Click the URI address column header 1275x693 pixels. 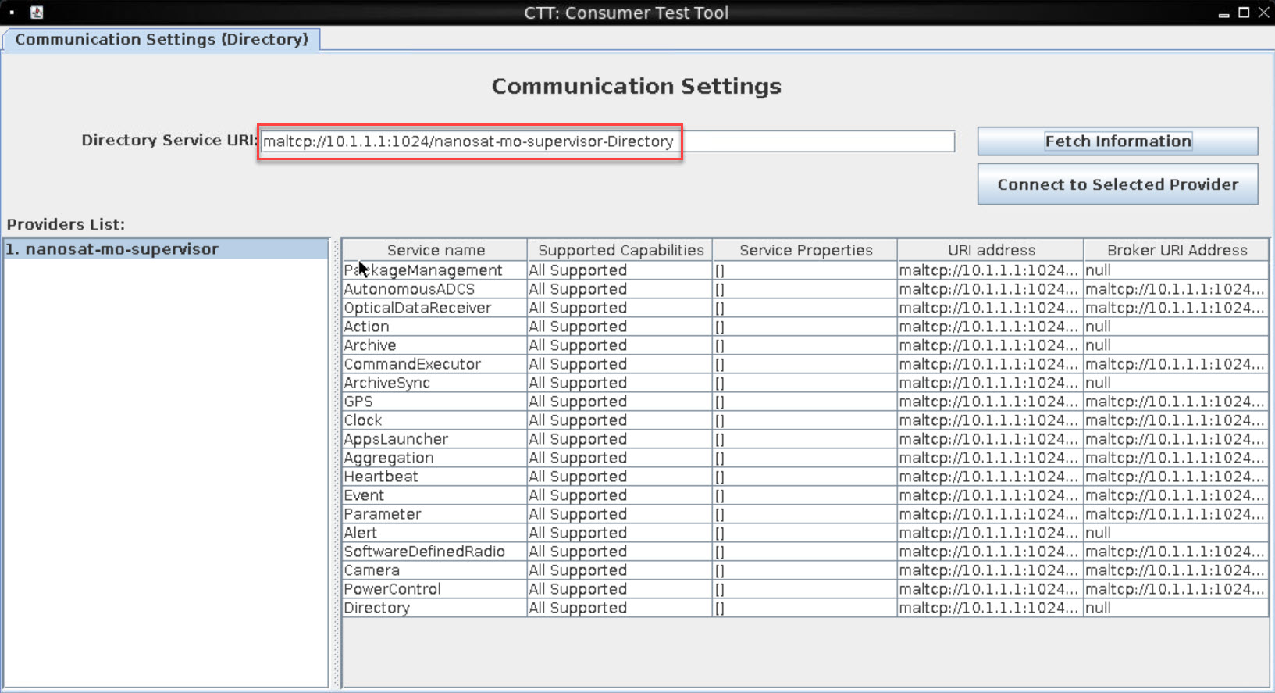990,250
